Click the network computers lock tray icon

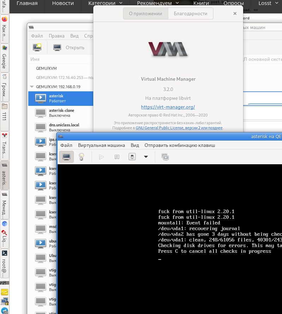point(4,301)
